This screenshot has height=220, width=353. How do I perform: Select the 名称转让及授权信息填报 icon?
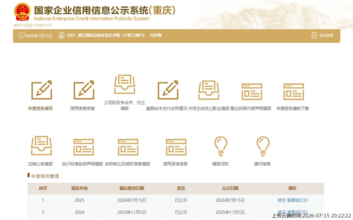point(128,147)
